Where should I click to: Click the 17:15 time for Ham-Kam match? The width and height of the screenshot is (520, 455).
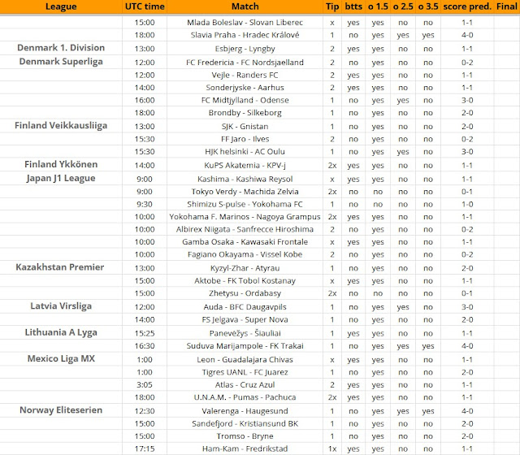pos(145,448)
